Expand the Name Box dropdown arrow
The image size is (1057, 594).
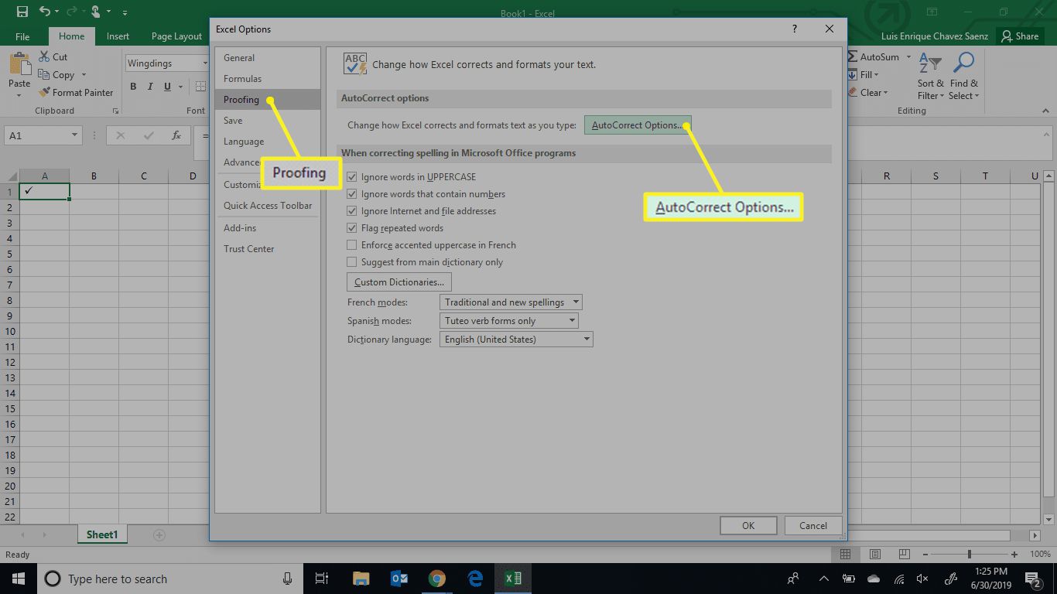pos(75,135)
